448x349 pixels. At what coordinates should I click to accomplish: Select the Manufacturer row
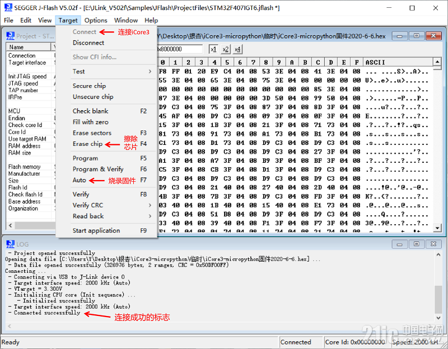coord(31,173)
